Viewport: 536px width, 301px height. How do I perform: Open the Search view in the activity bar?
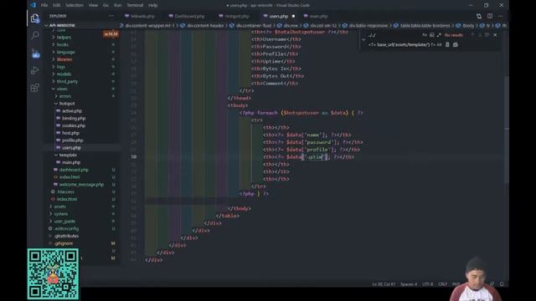tap(35, 35)
